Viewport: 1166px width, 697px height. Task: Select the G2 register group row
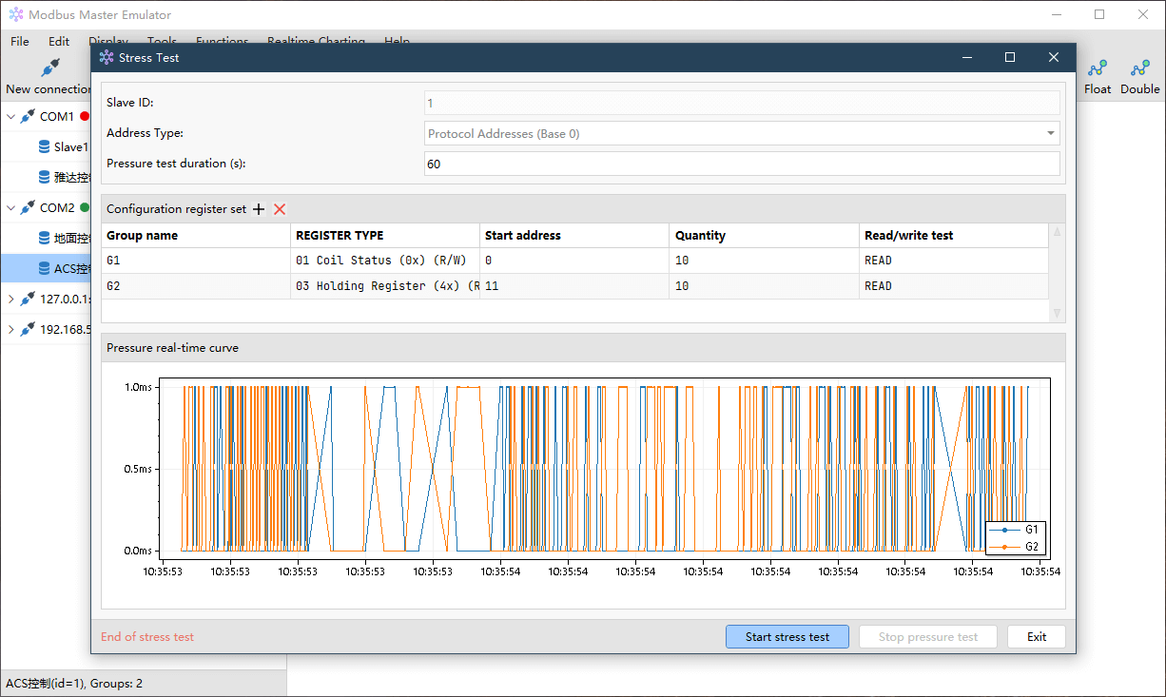(x=575, y=286)
